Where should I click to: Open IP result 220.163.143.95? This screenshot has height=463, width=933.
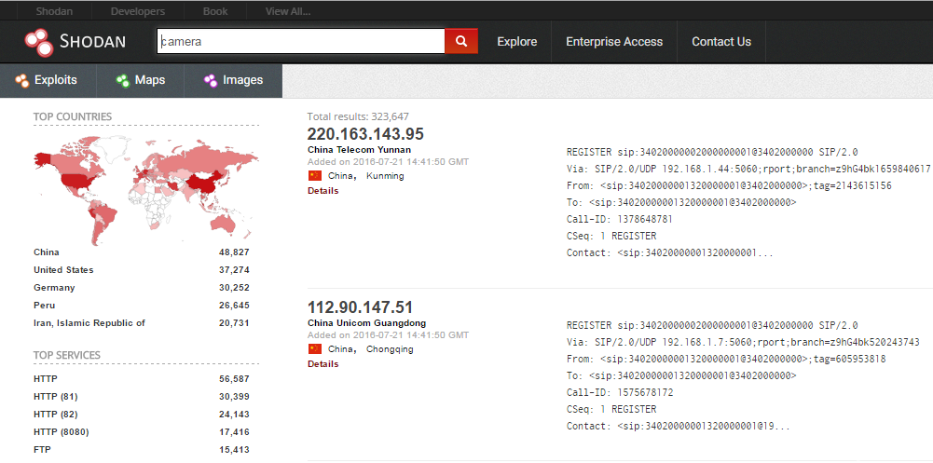pos(365,134)
